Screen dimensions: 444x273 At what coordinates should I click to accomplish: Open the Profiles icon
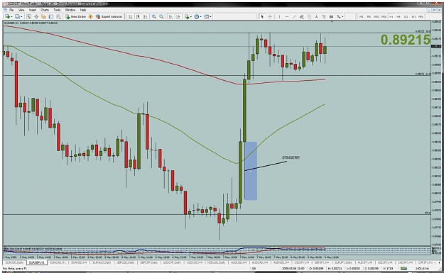(17, 17)
